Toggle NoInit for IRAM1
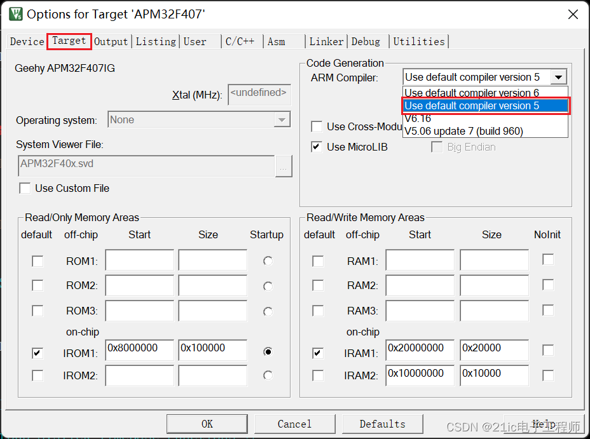Viewport: 590px width, 439px height. pyautogui.click(x=547, y=349)
